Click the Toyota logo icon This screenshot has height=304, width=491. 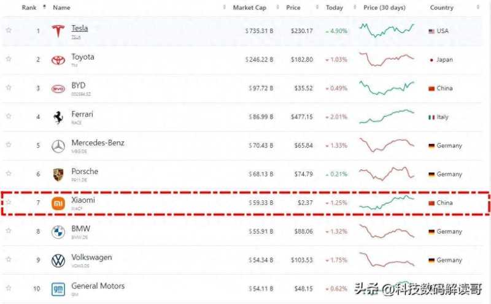pyautogui.click(x=58, y=59)
